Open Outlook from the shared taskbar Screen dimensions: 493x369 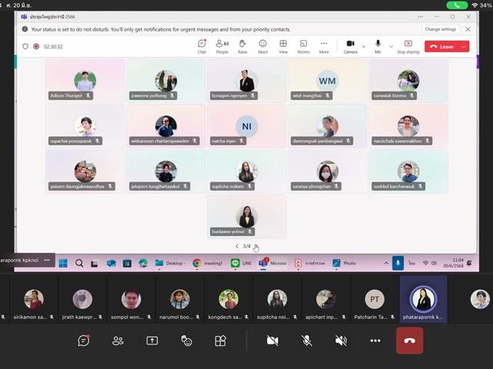111,263
